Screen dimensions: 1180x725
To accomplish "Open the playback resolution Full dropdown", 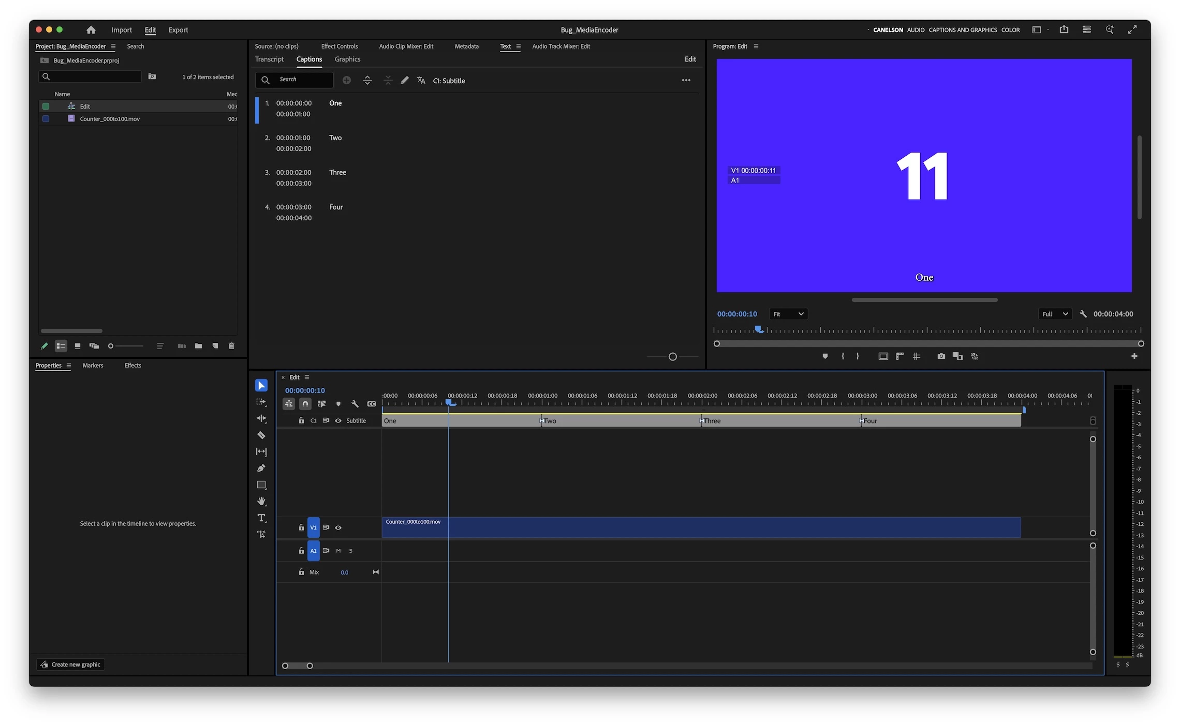I will [1055, 314].
